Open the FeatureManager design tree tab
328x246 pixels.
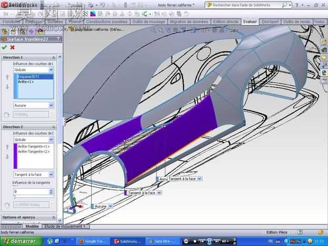pos(5,31)
